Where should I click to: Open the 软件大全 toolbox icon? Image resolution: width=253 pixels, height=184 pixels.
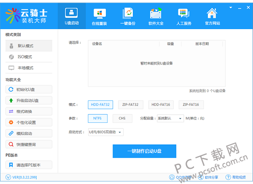pyautogui.click(x=156, y=13)
